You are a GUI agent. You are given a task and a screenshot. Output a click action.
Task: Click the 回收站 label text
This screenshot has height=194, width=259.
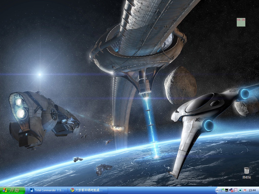pyautogui.click(x=247, y=177)
